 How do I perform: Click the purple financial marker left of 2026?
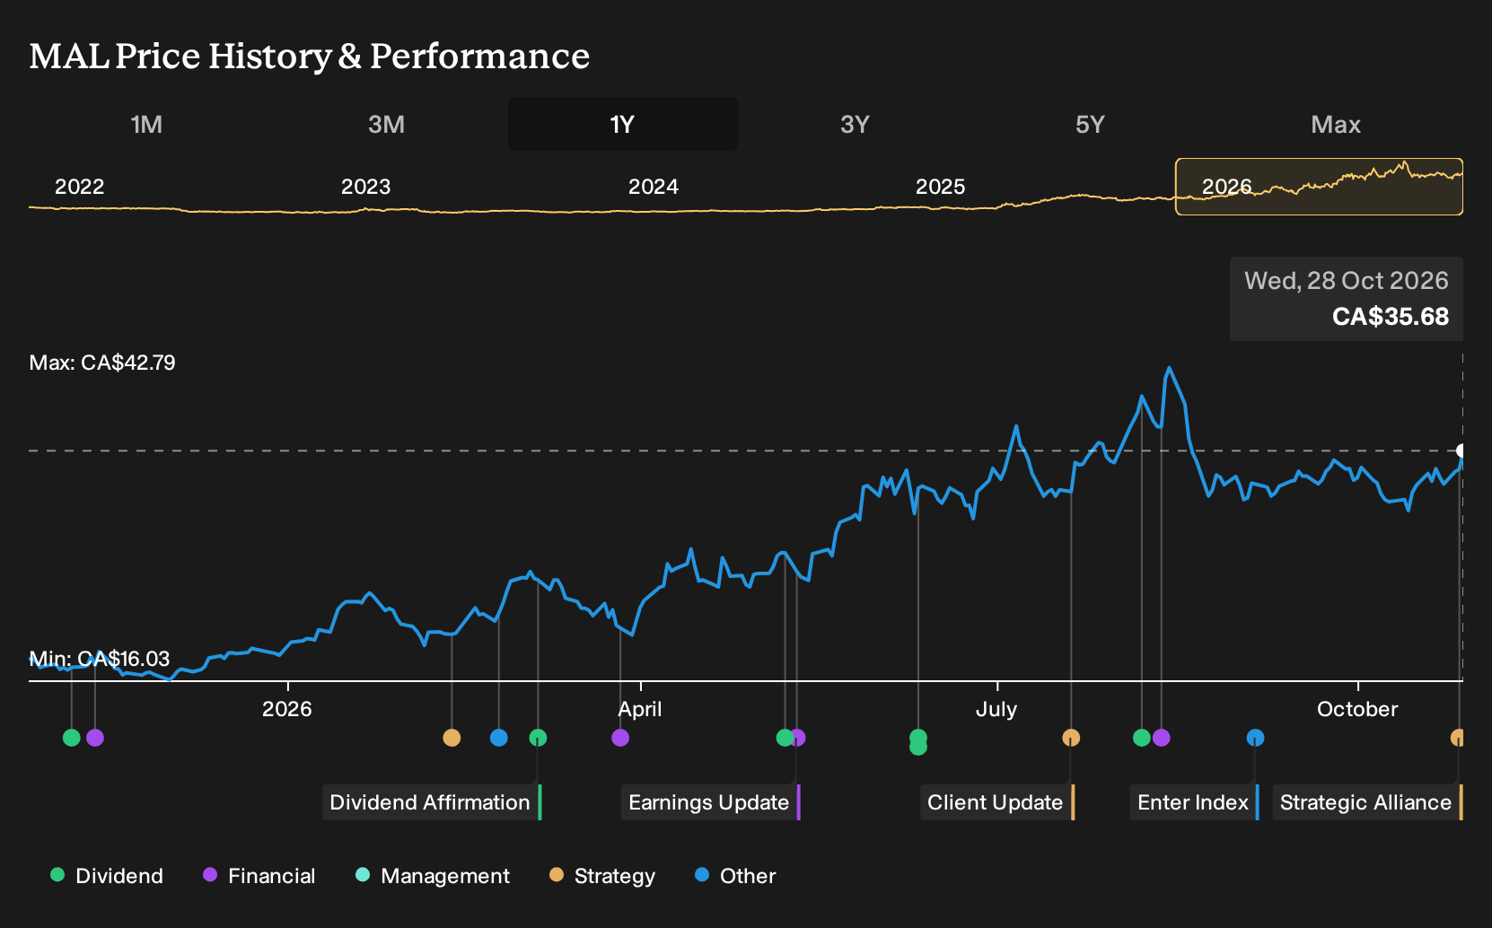pyautogui.click(x=95, y=738)
